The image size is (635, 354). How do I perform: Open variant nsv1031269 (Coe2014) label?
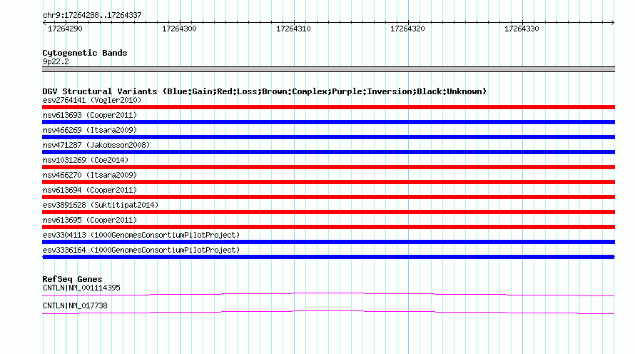point(86,160)
